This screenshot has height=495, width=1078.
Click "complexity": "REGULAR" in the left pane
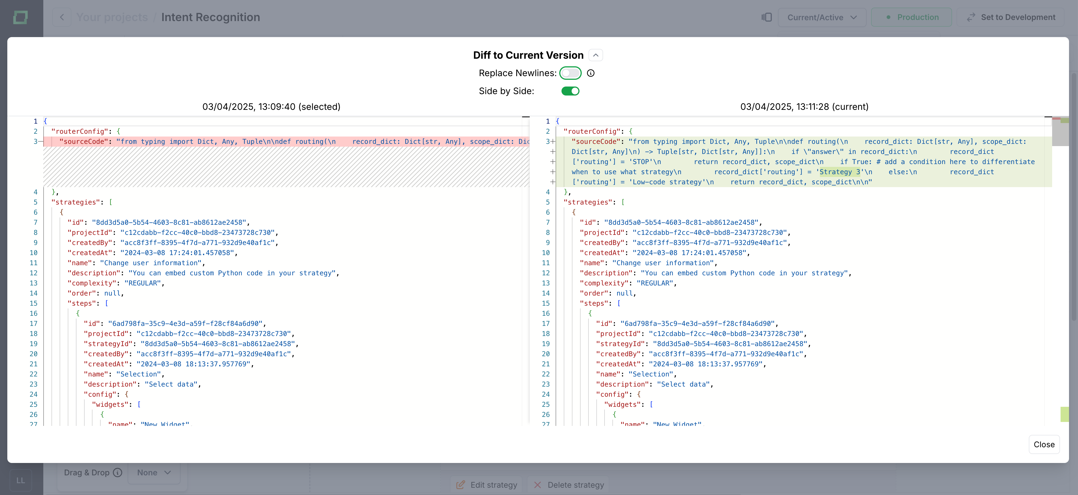point(116,283)
